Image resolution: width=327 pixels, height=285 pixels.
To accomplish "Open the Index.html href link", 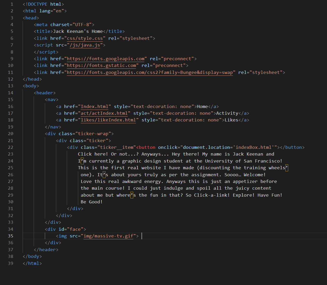I will click(x=94, y=106).
